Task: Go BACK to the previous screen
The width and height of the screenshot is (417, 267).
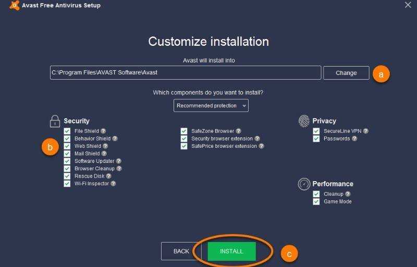Action: pyautogui.click(x=181, y=251)
